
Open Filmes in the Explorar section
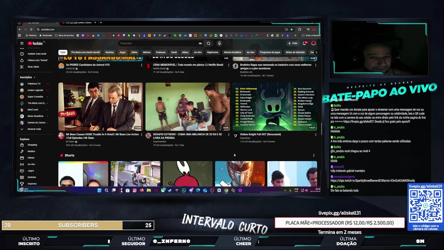34,158
